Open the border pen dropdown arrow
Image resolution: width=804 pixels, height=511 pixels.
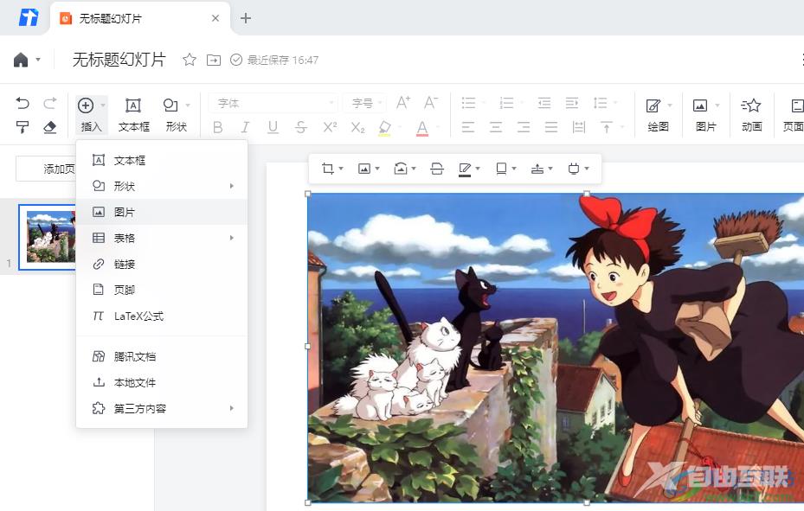(x=478, y=169)
